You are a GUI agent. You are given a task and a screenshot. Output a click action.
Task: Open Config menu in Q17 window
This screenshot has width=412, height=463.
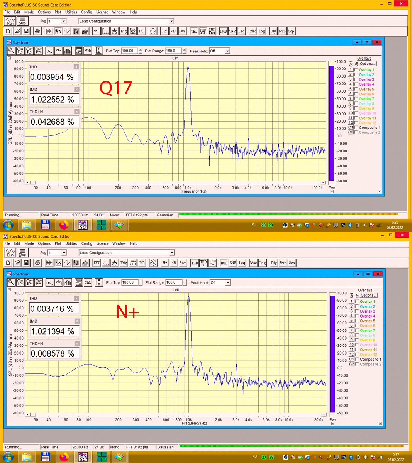tap(86, 12)
